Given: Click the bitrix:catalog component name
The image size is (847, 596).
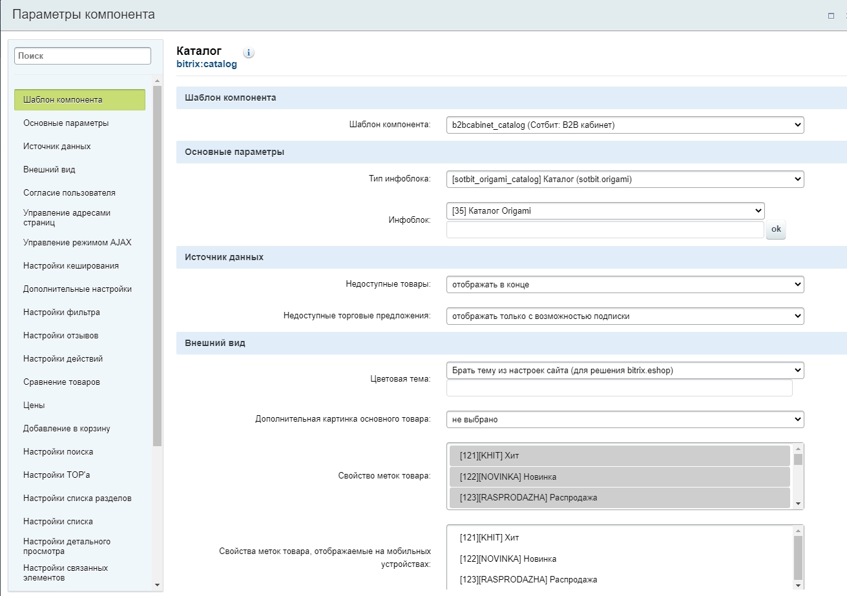Looking at the screenshot, I should 207,65.
